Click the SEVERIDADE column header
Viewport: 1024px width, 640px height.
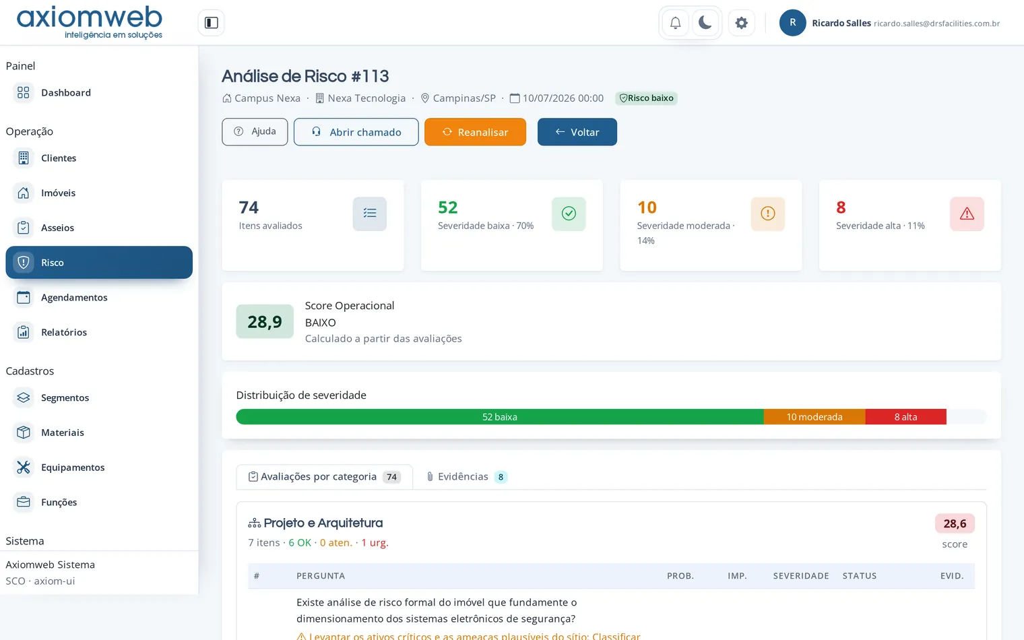tap(801, 576)
